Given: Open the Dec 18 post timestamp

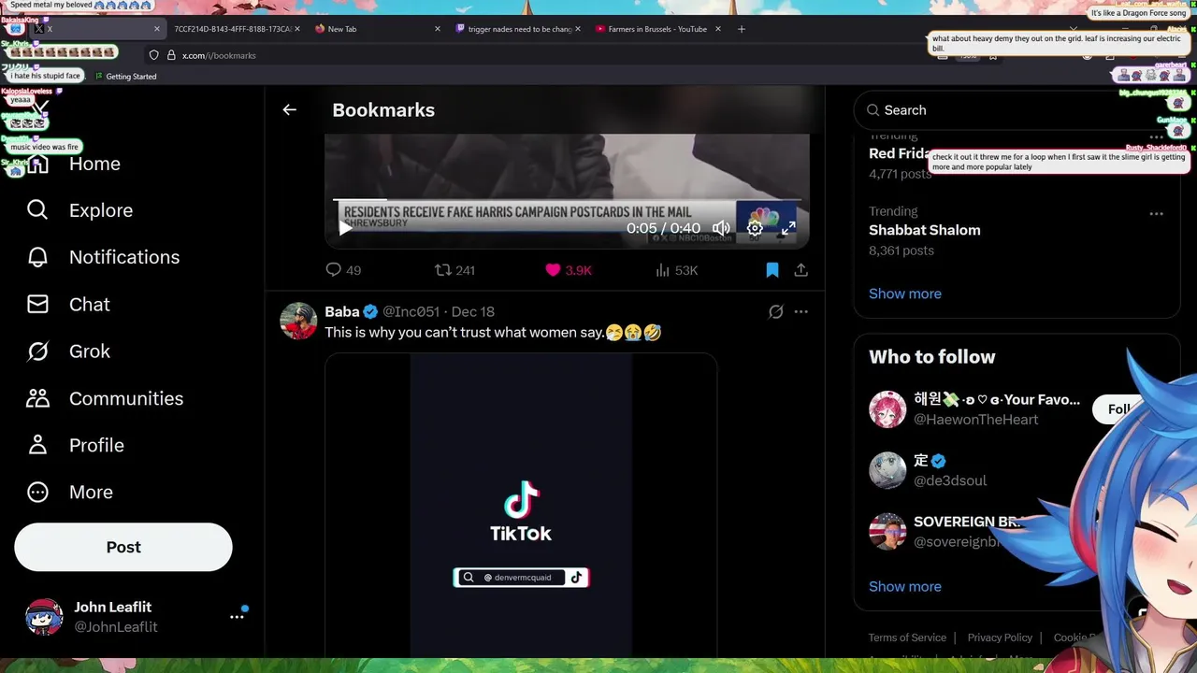Looking at the screenshot, I should tap(473, 311).
